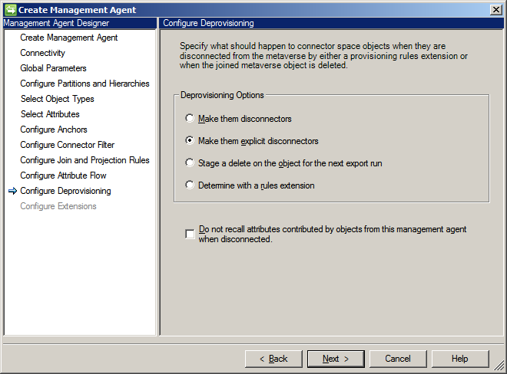Viewport: 507px width, 374px height.
Task: Enable Do not recall attributes checkbox
Action: pos(190,234)
